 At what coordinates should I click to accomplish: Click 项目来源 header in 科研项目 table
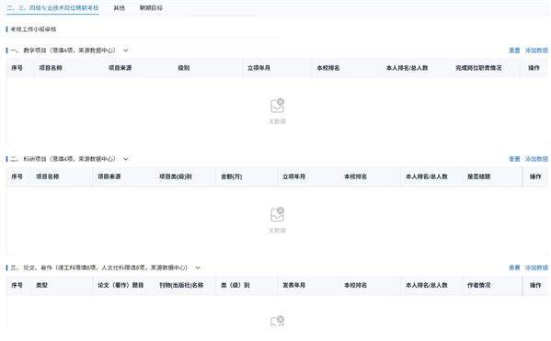click(109, 176)
